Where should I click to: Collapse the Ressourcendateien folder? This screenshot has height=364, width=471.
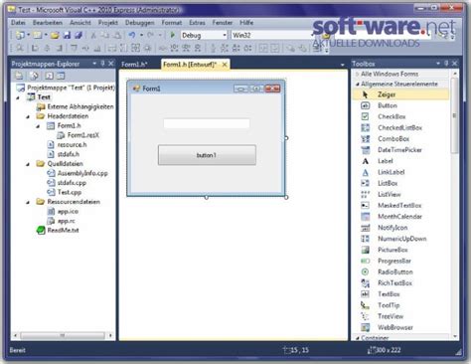[x=28, y=202]
